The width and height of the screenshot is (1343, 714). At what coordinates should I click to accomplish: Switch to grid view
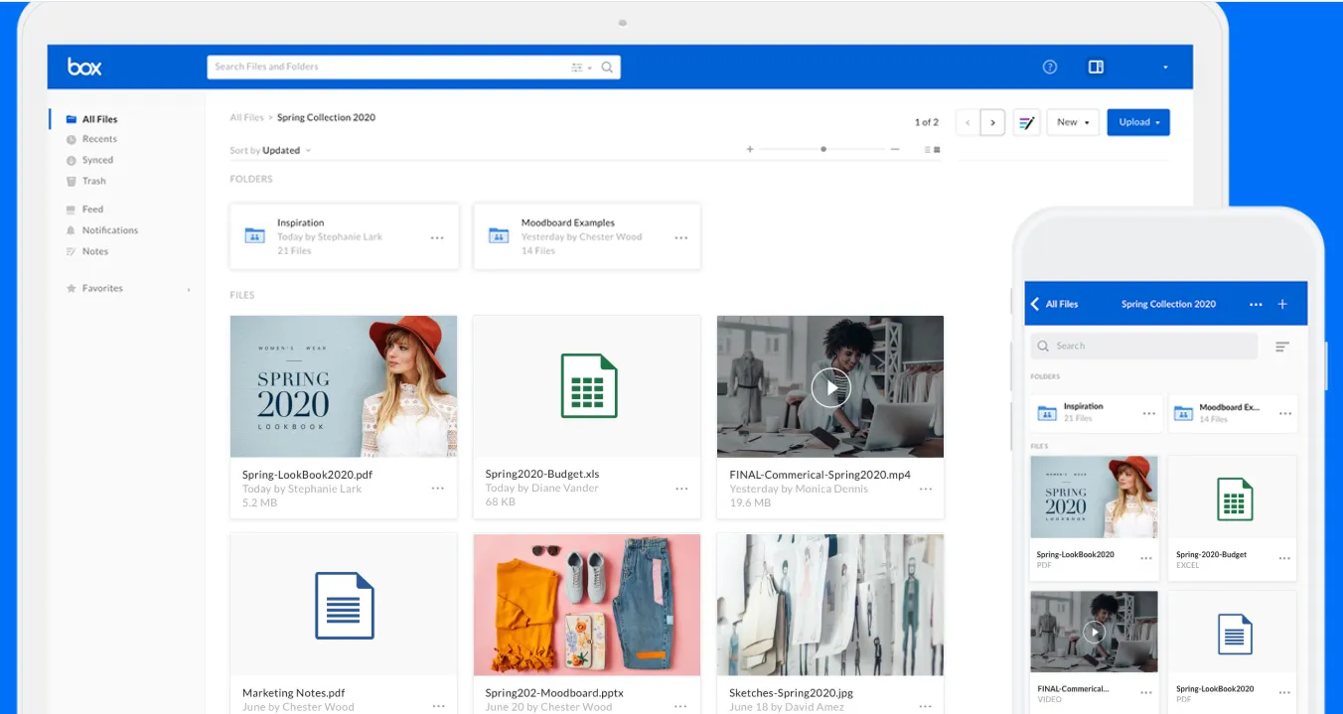pos(937,149)
